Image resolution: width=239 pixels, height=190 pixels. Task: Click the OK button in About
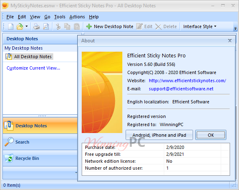211,135
